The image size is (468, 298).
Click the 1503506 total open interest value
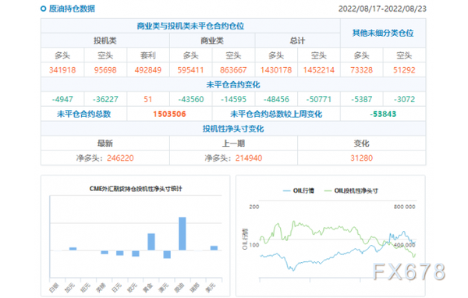tap(169, 114)
